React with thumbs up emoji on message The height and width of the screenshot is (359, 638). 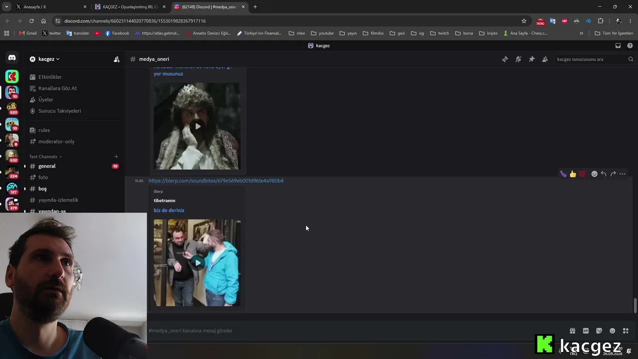[x=573, y=174]
